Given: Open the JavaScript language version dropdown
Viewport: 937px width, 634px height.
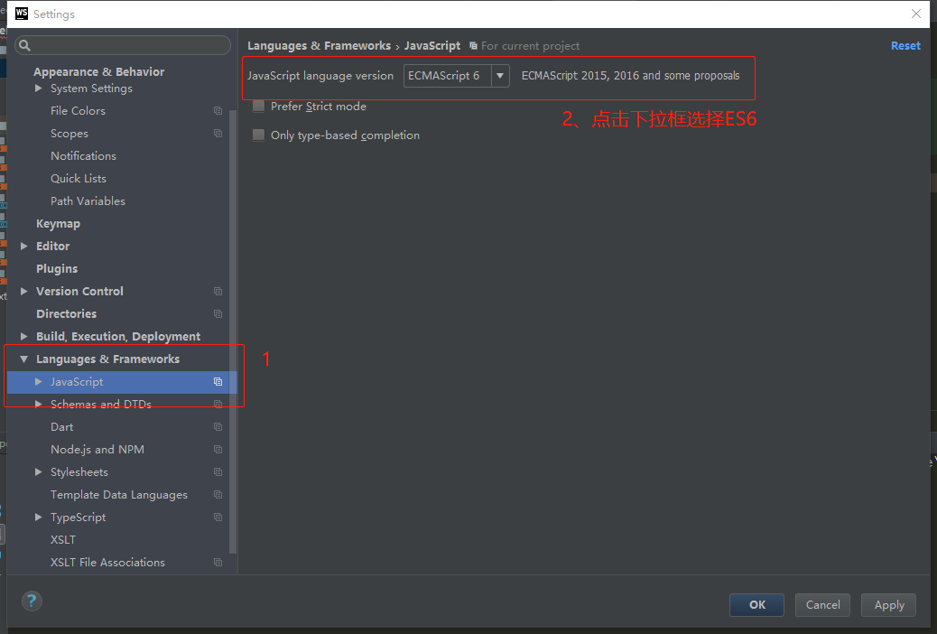Looking at the screenshot, I should [x=500, y=76].
